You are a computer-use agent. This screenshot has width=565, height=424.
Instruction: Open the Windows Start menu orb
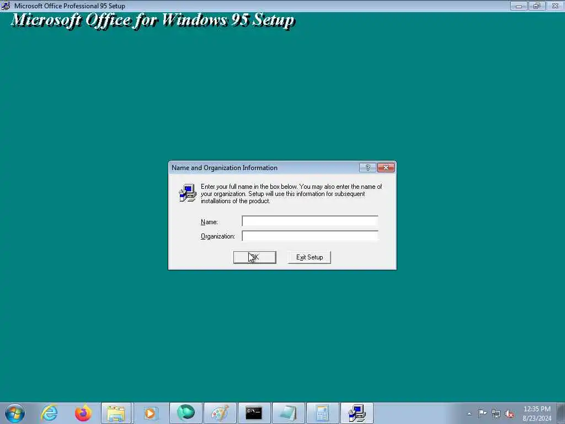click(x=15, y=413)
